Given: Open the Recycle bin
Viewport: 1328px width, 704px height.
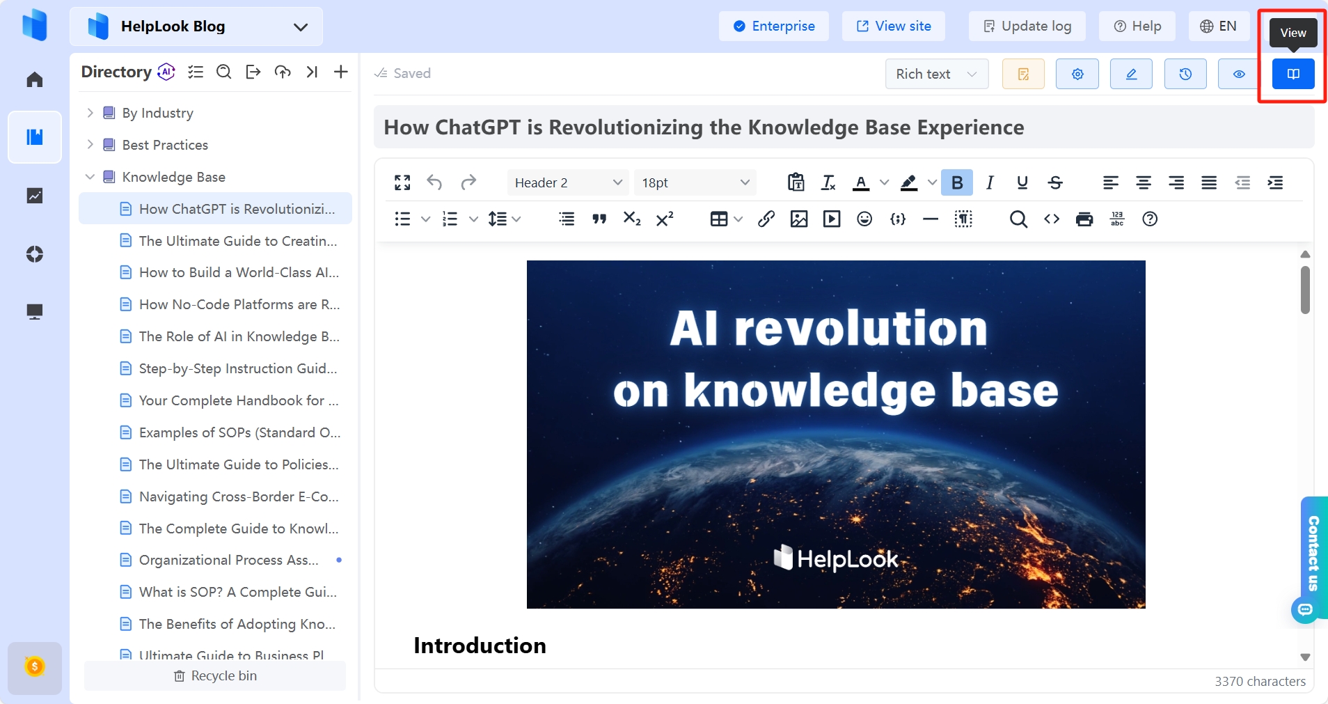Looking at the screenshot, I should coord(215,676).
